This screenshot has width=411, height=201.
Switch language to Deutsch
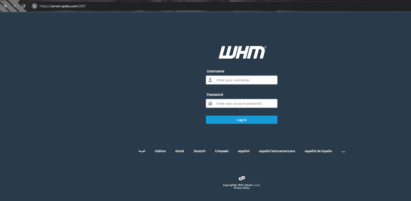pyautogui.click(x=199, y=151)
